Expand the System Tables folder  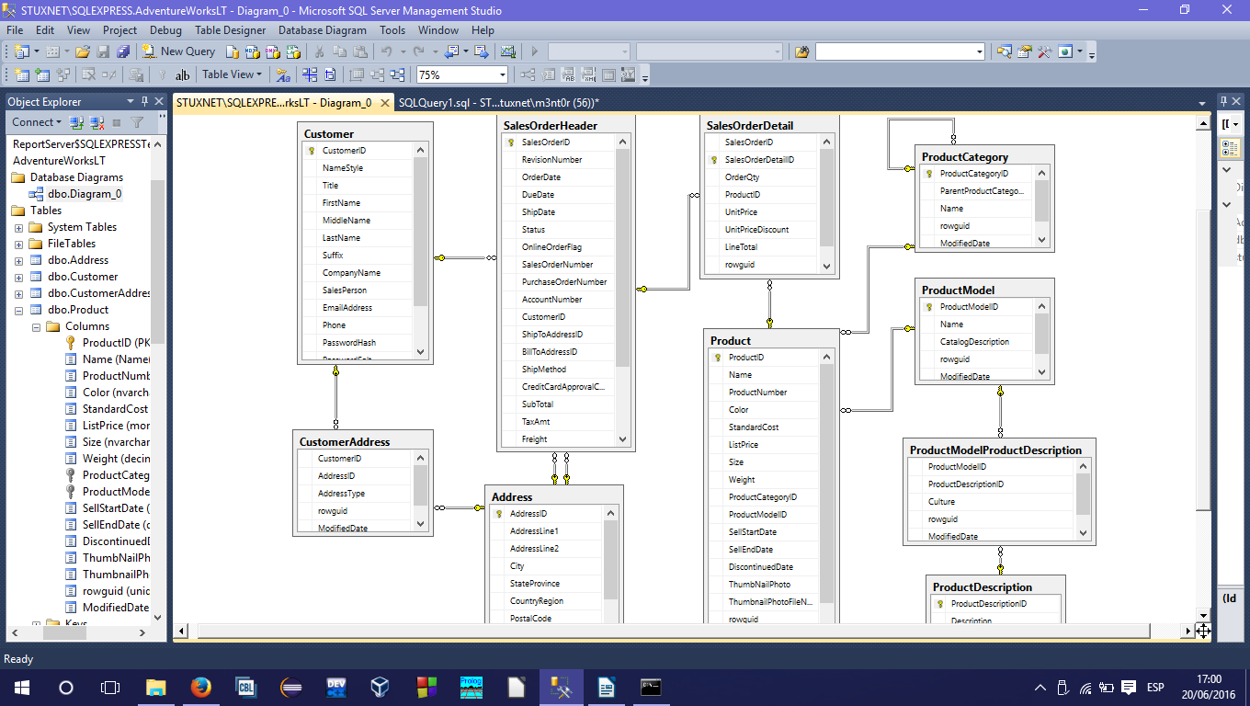[x=18, y=227]
